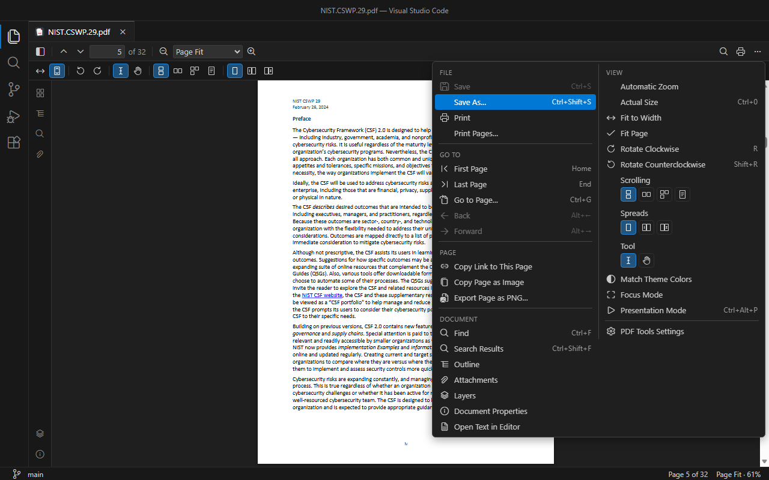The height and width of the screenshot is (480, 769).
Task: Go to the previous page with the up arrow
Action: 64,52
